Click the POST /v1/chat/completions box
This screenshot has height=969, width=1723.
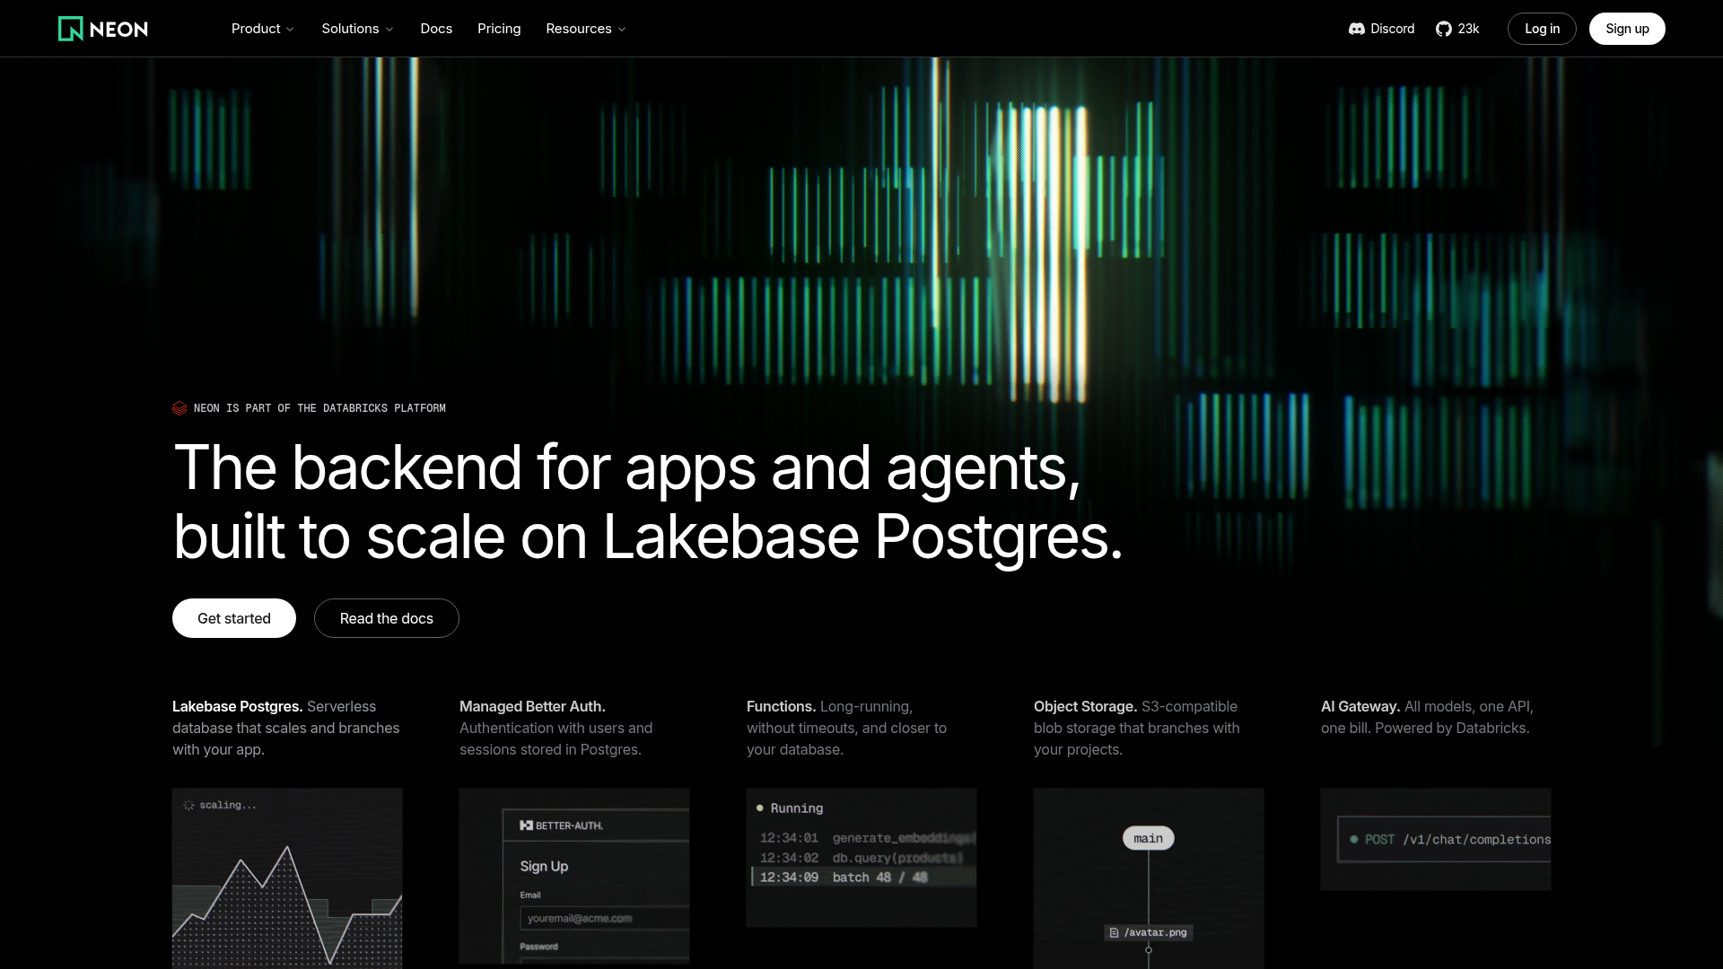pyautogui.click(x=1444, y=840)
